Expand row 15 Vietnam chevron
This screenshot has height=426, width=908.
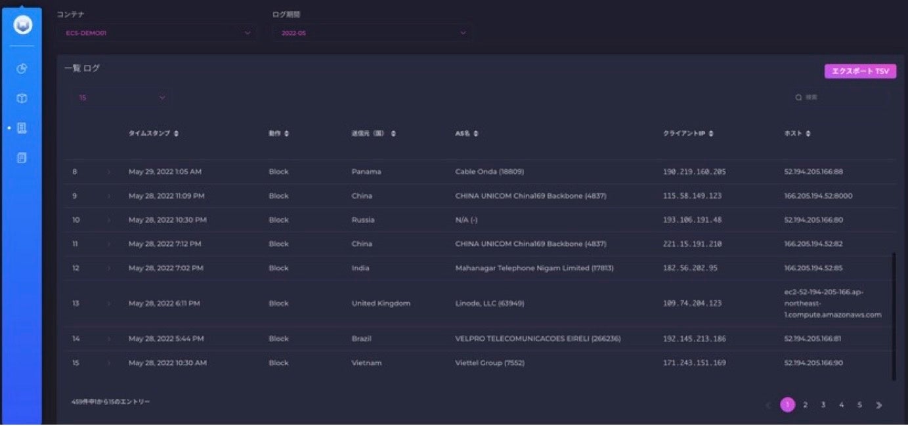click(x=109, y=363)
